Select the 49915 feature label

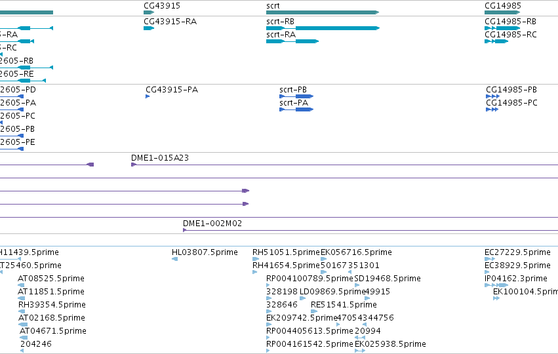(x=378, y=292)
